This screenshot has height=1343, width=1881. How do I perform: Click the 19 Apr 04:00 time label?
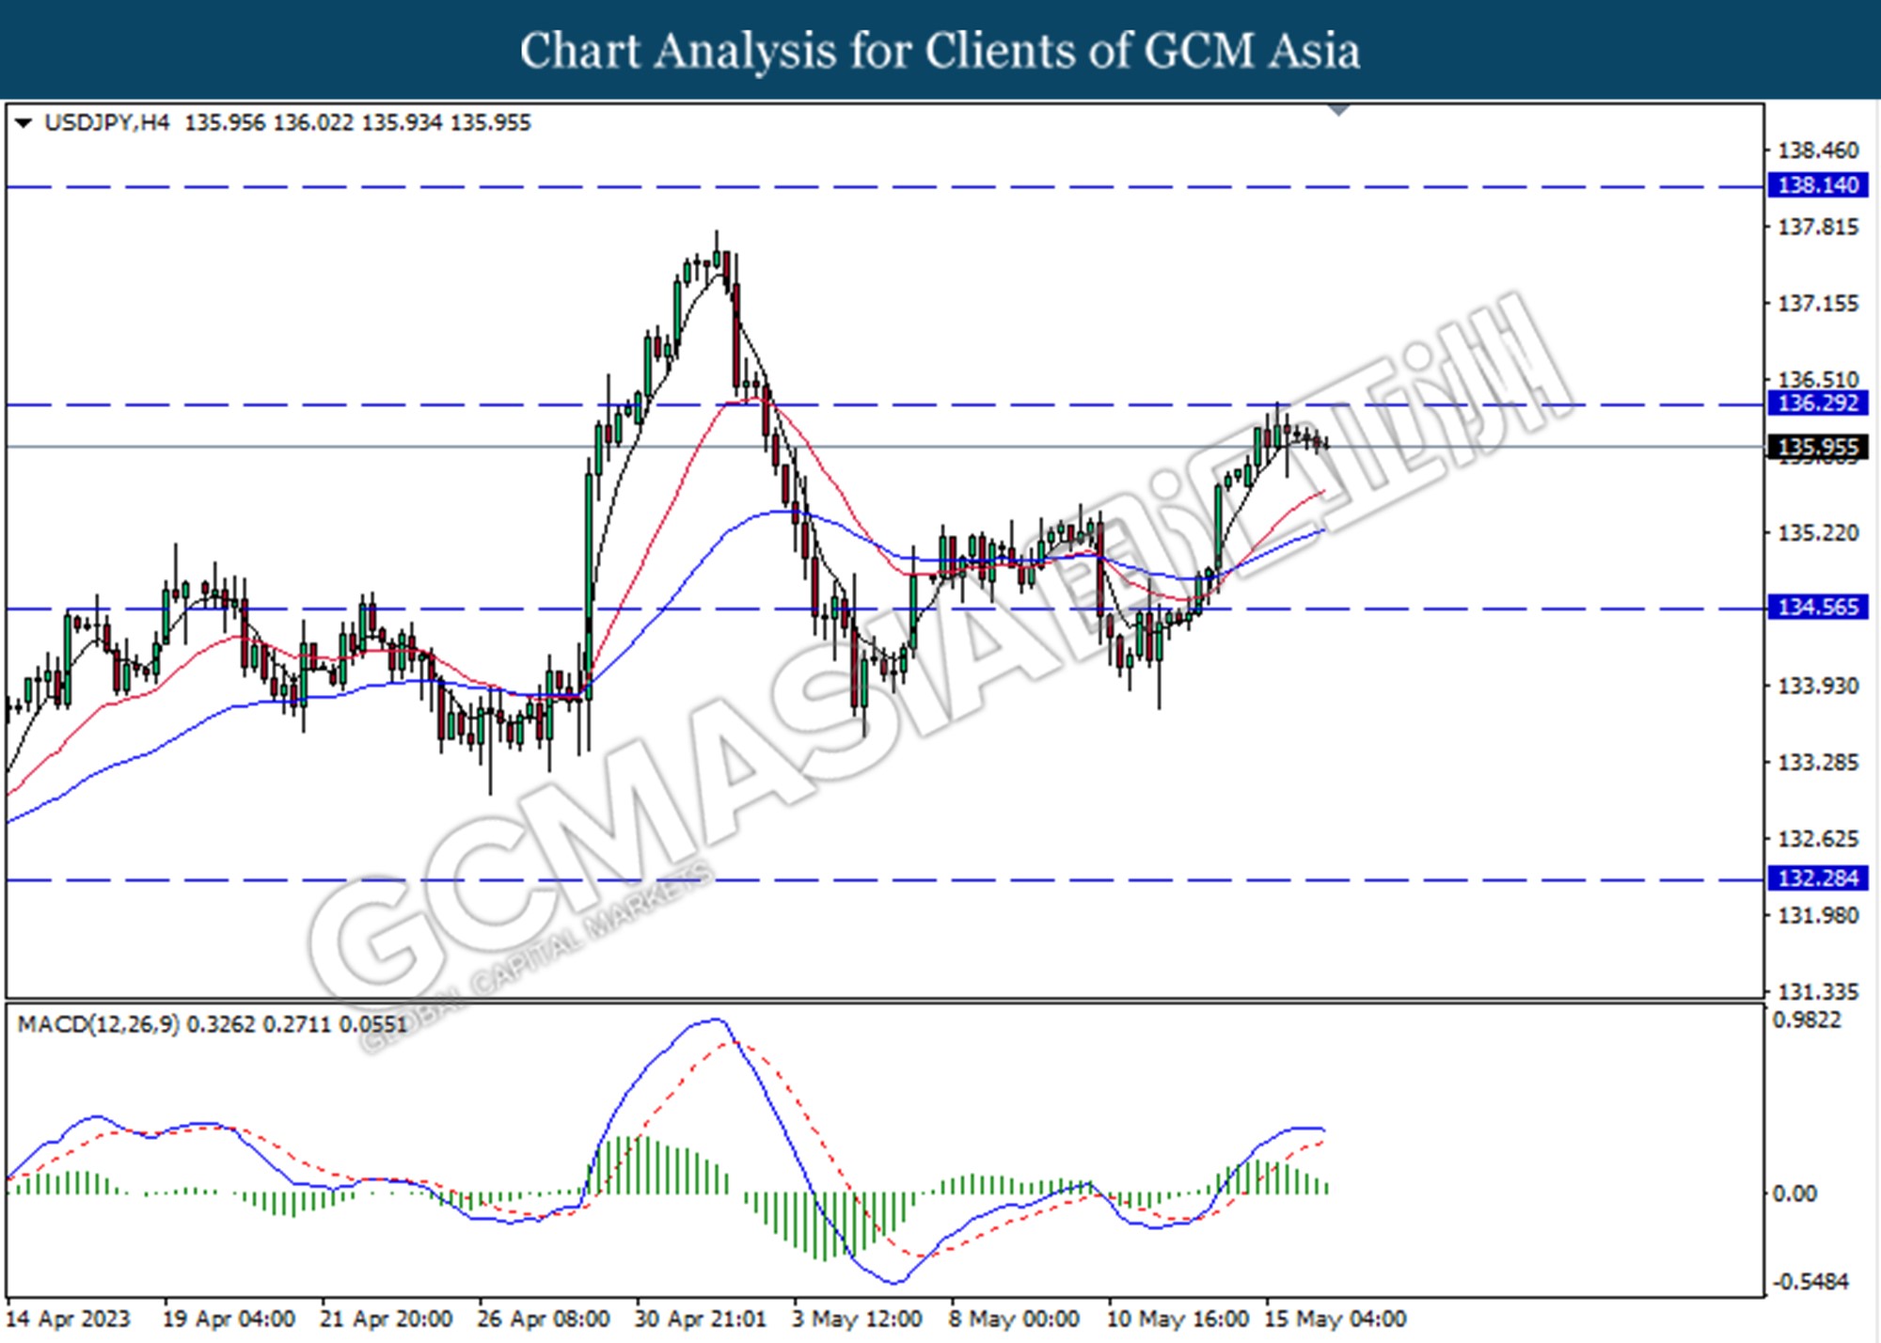tap(229, 1319)
